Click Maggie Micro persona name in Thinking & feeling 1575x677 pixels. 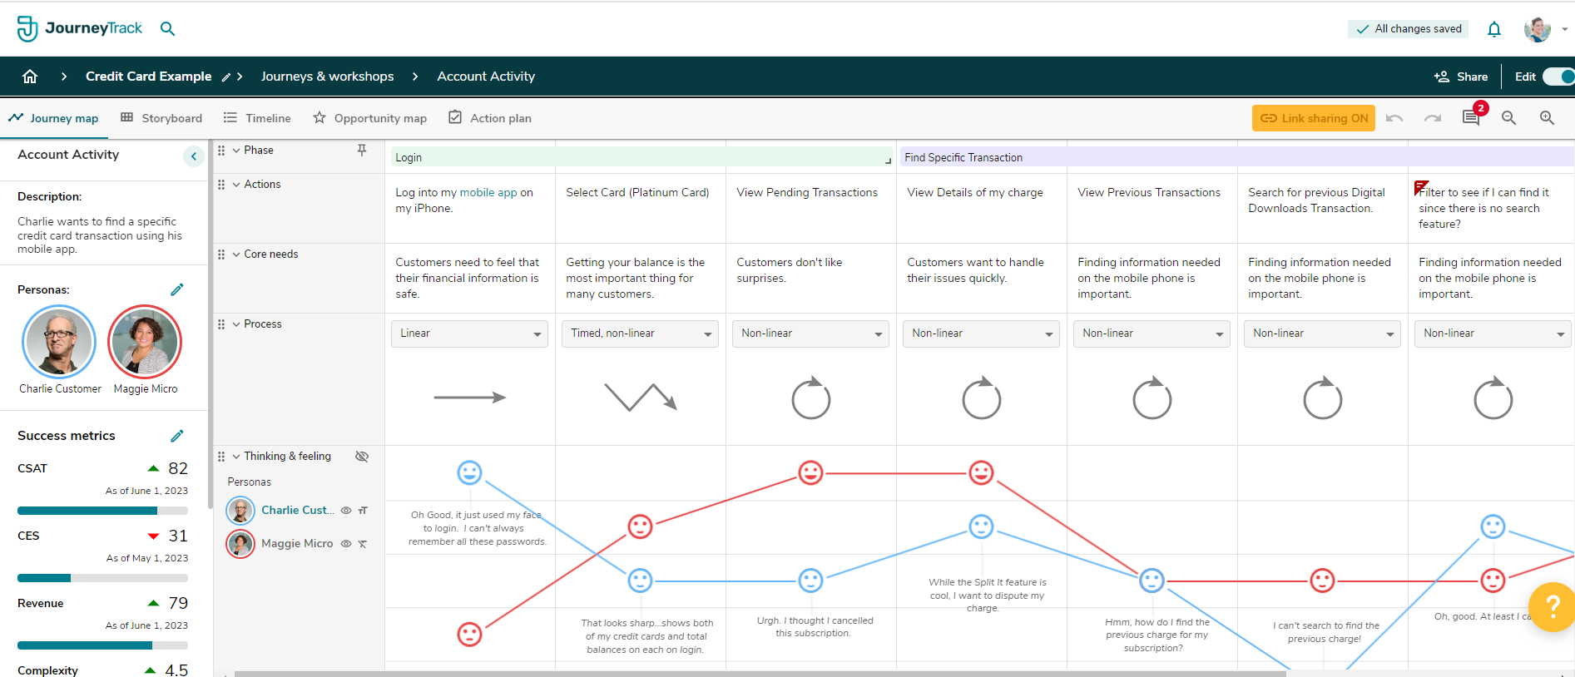[297, 544]
